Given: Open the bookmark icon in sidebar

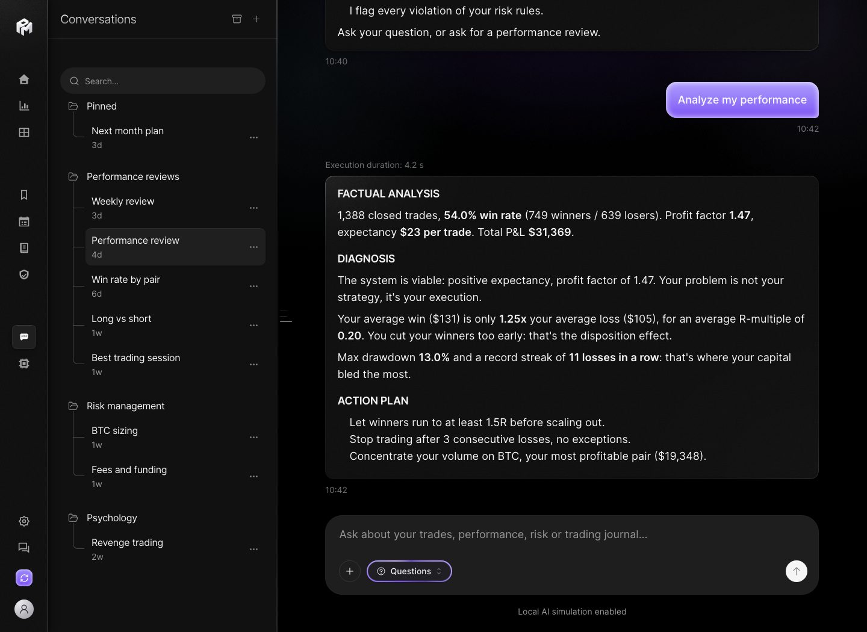Looking at the screenshot, I should click(24, 195).
